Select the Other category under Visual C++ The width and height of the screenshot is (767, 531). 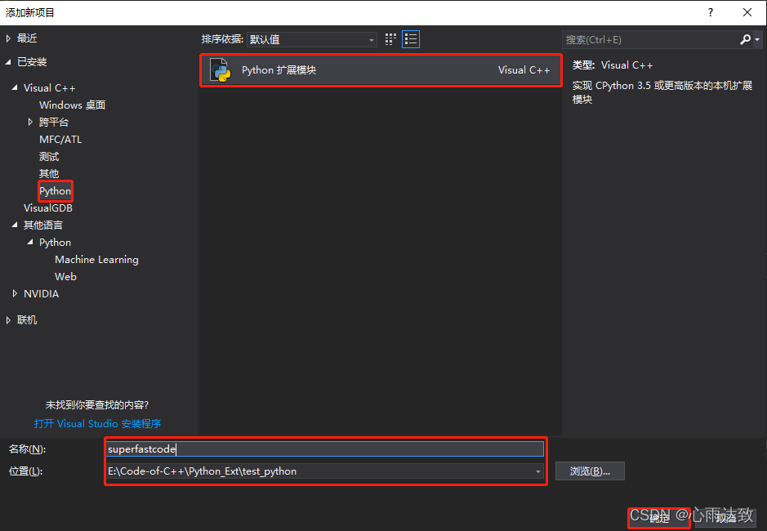coord(49,174)
